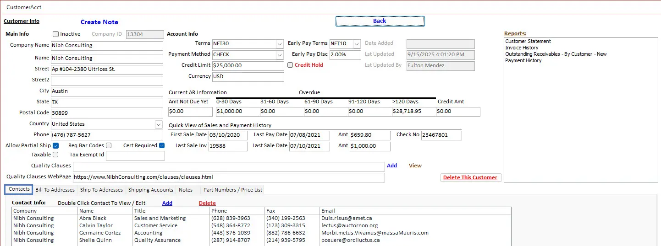The height and width of the screenshot is (246, 661).
Task: Click the Company Name field
Action: (x=107, y=46)
